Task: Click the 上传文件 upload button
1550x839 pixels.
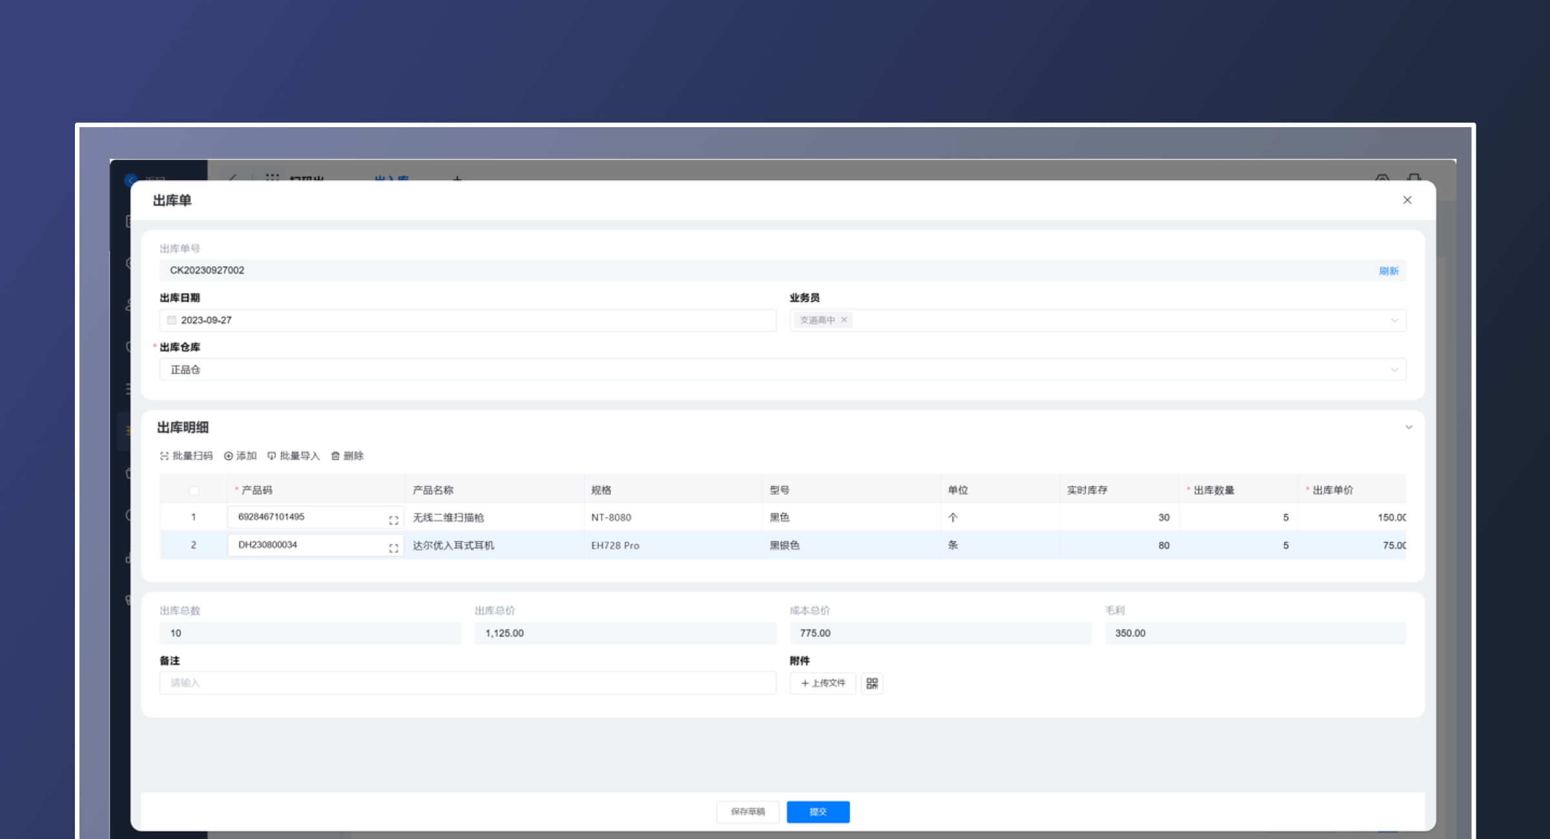Action: [823, 683]
